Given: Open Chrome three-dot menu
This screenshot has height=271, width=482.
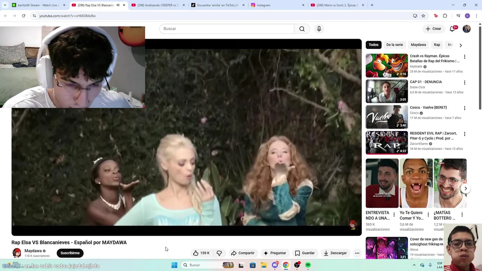Looking at the screenshot, I should click(476, 16).
